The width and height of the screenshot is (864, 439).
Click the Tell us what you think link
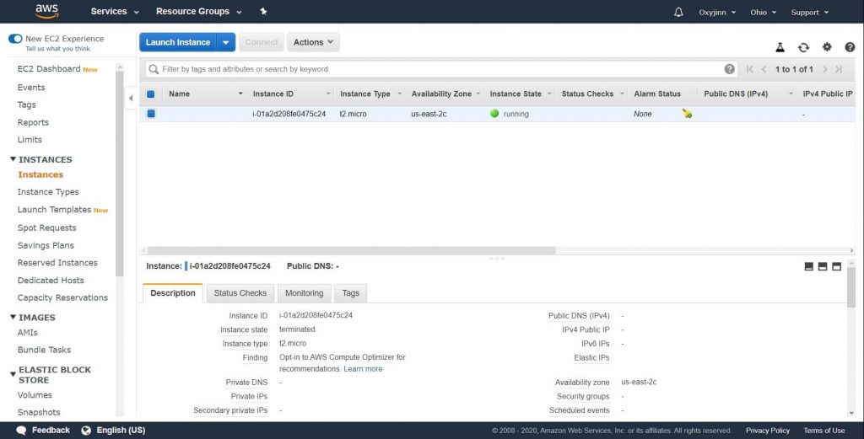click(58, 49)
